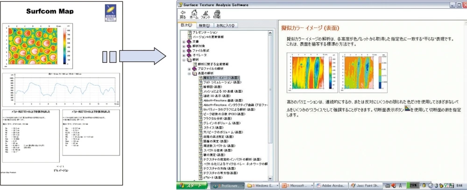Collapse the 解析 open book node
Screen dimensions: 467x190
(x=184, y=60)
